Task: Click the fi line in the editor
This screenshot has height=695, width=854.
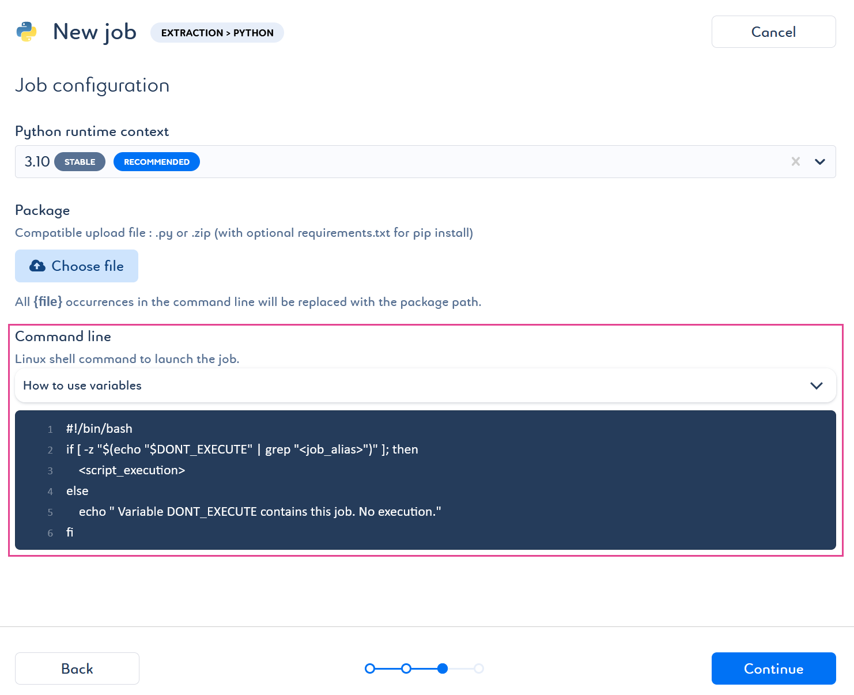Action: coord(70,532)
